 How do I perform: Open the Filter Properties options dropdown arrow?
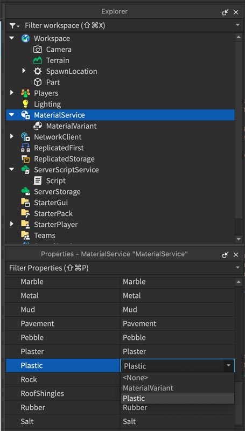[237, 268]
